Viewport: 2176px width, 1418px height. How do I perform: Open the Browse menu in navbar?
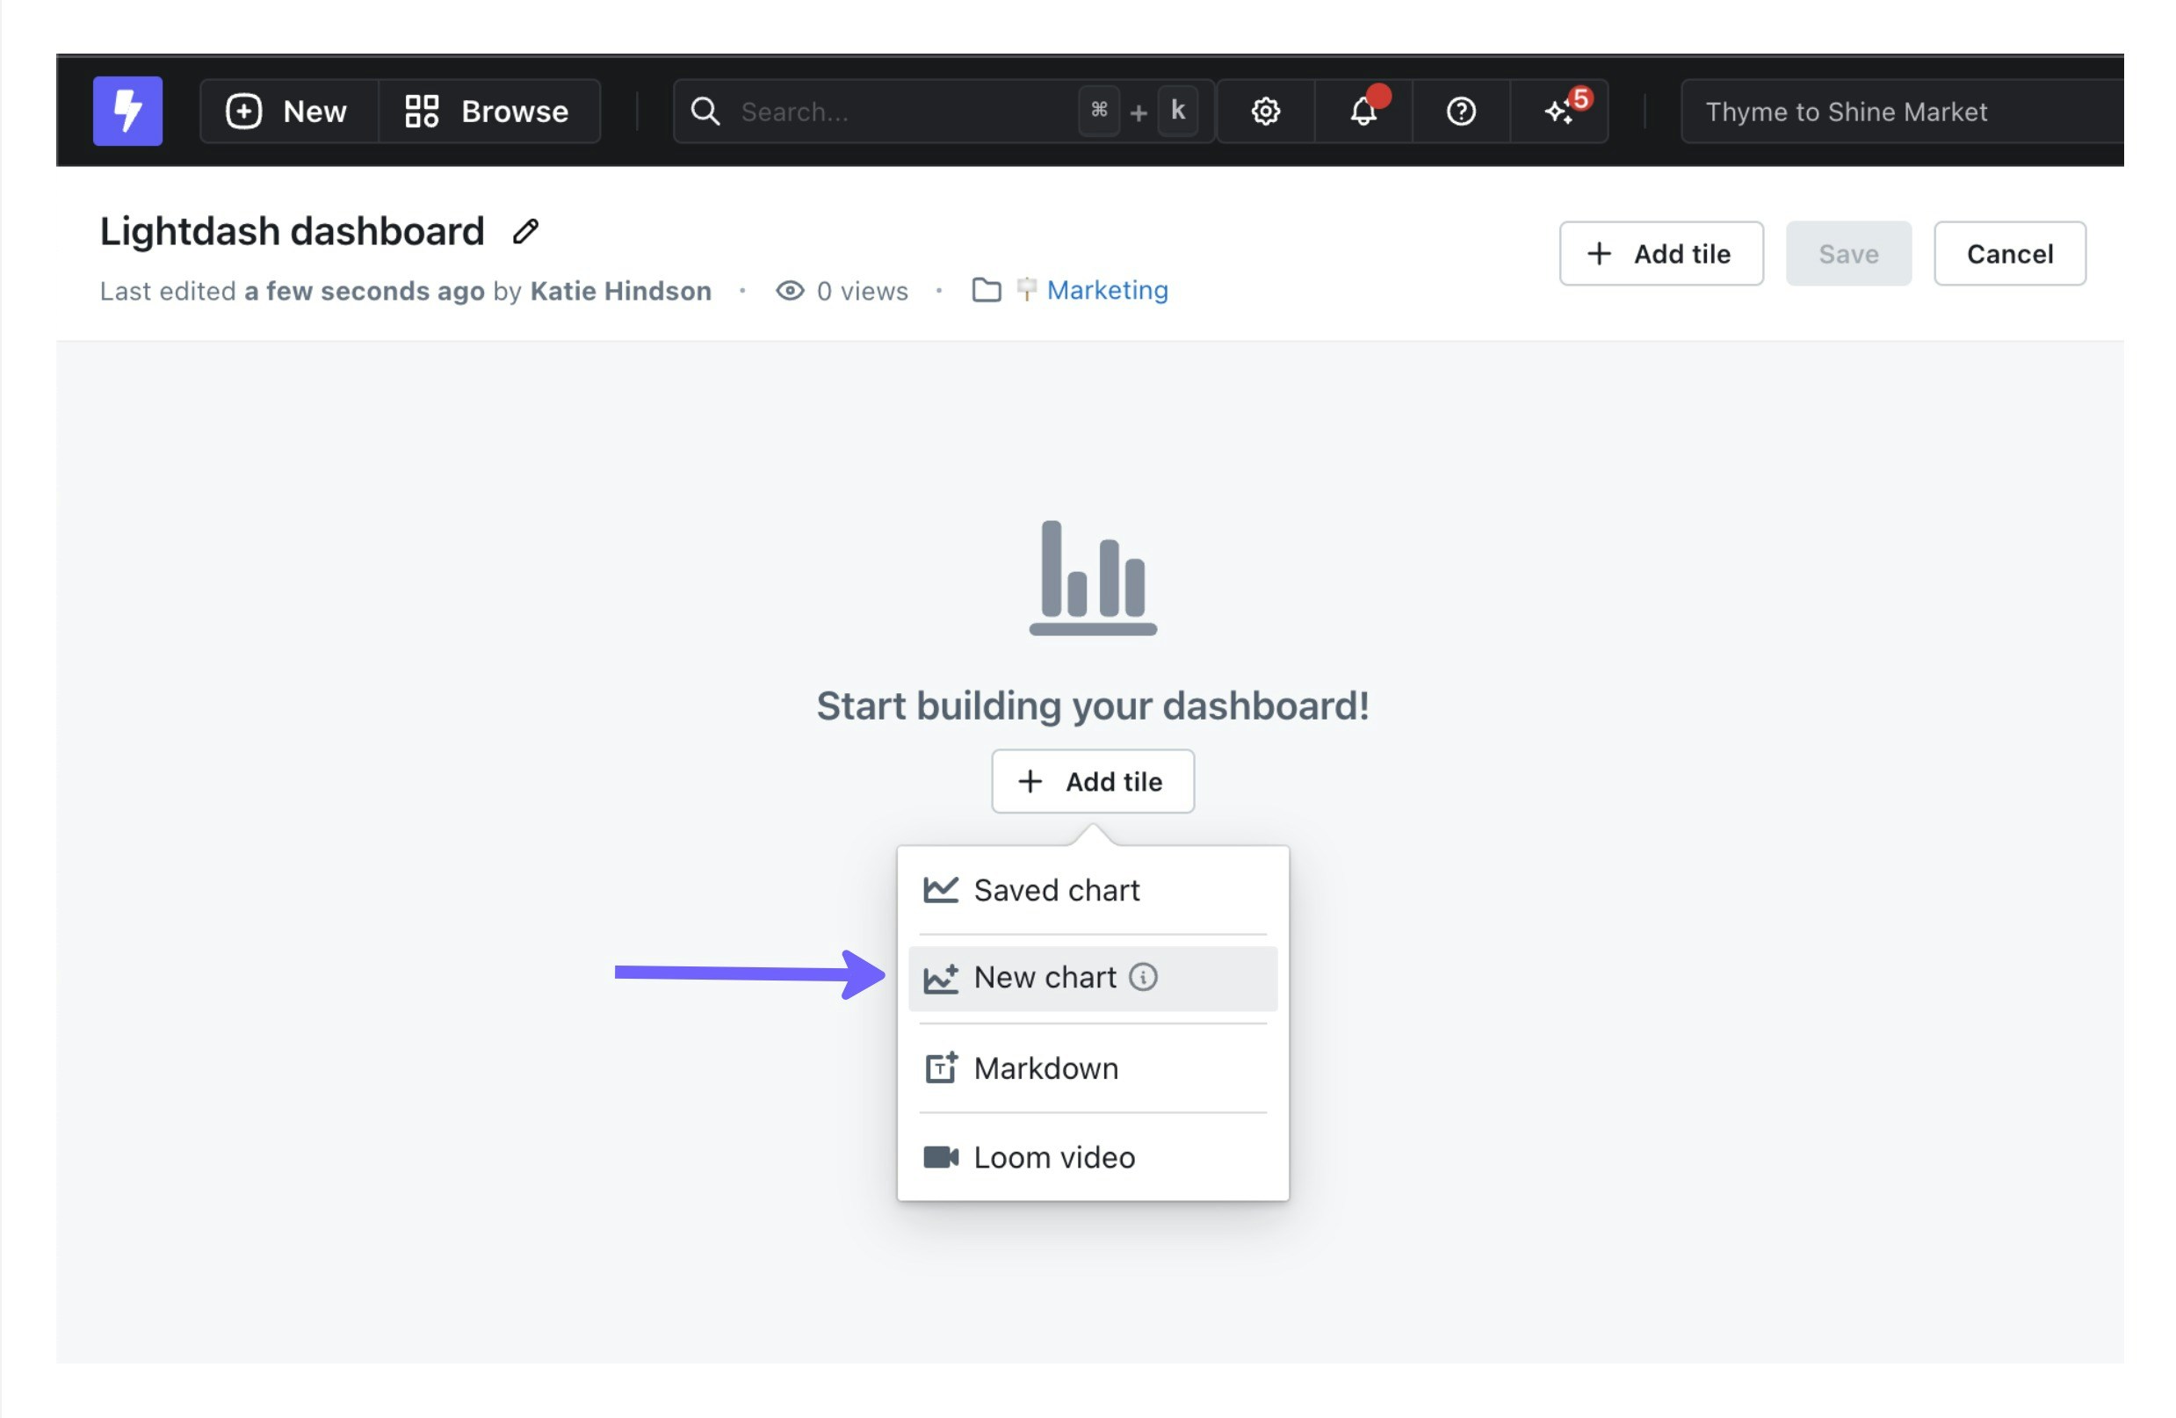click(x=488, y=112)
